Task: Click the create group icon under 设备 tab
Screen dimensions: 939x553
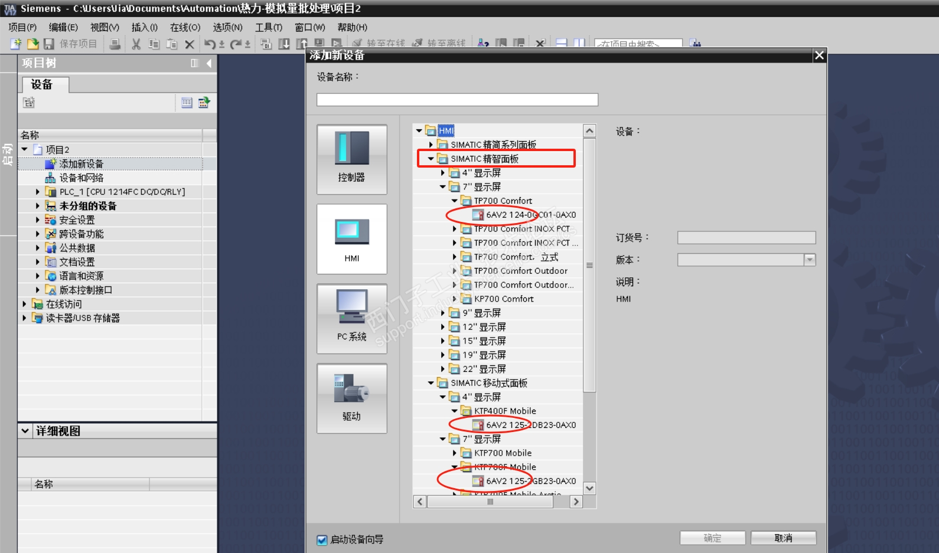Action: pos(28,103)
